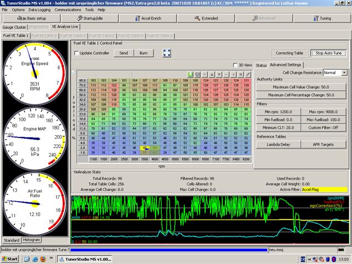Image resolution: width=352 pixels, height=264 pixels.
Task: Switch to the Gauge Cluster tab
Action: tap(14, 26)
